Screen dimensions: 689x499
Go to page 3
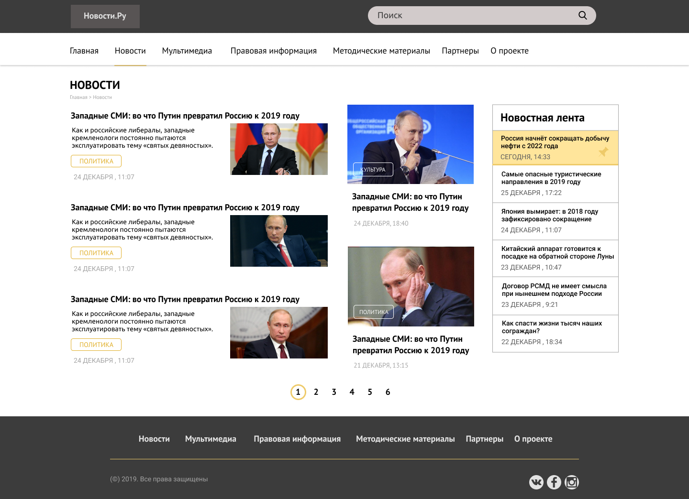(x=334, y=392)
